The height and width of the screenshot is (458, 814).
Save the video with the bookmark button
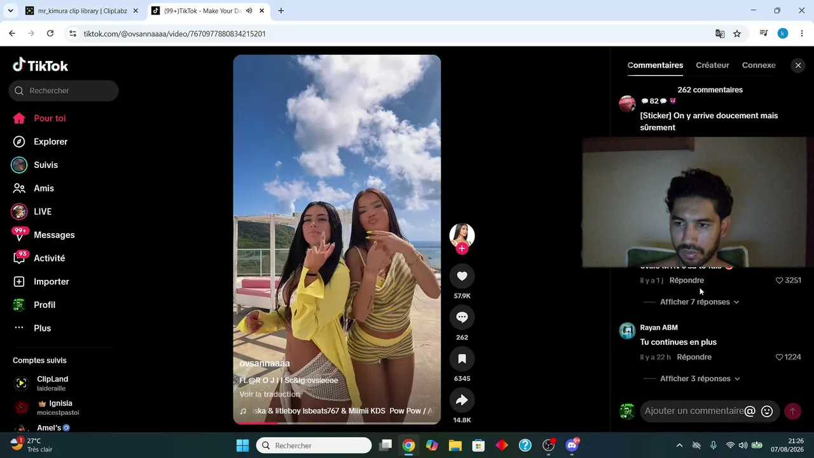[x=462, y=359]
